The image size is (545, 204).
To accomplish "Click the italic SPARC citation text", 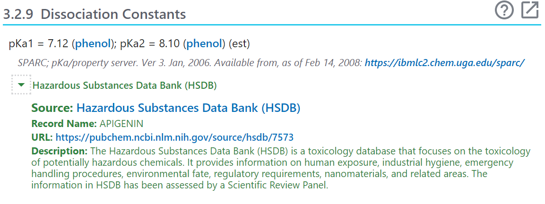I will click(189, 62).
